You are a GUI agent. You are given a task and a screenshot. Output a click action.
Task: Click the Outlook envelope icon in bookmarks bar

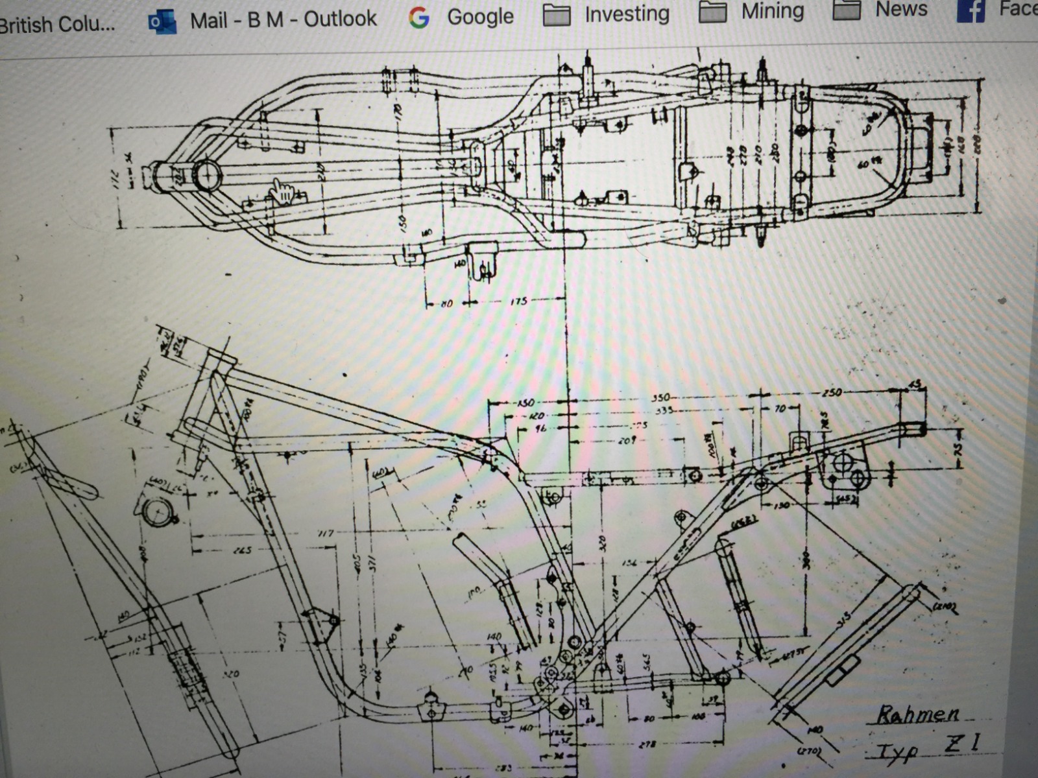click(x=162, y=20)
